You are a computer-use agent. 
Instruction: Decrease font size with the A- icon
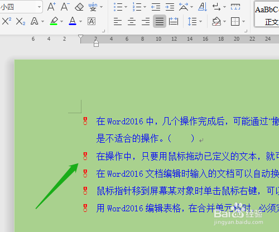(65, 7)
